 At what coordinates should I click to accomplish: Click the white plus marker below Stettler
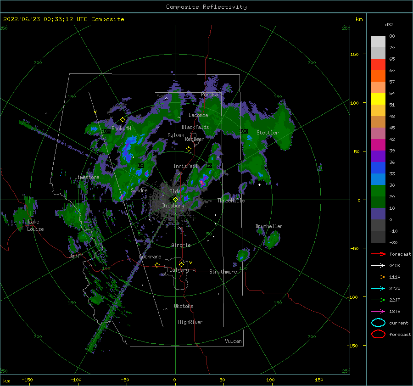(x=259, y=185)
